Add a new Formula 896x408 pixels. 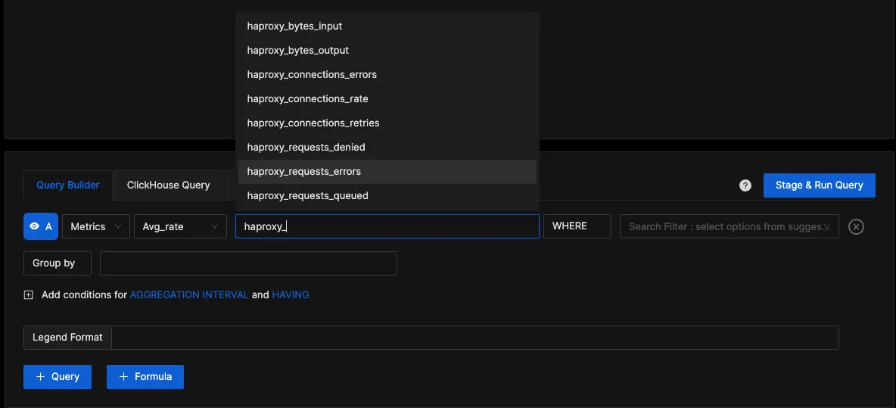(145, 376)
